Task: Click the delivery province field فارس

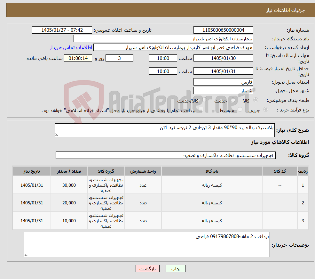Action: point(223,82)
